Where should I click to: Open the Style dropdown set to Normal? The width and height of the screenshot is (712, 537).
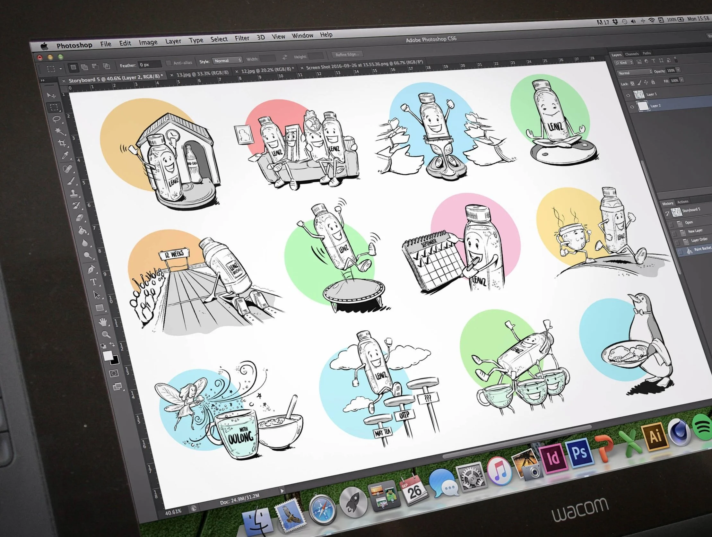click(227, 61)
